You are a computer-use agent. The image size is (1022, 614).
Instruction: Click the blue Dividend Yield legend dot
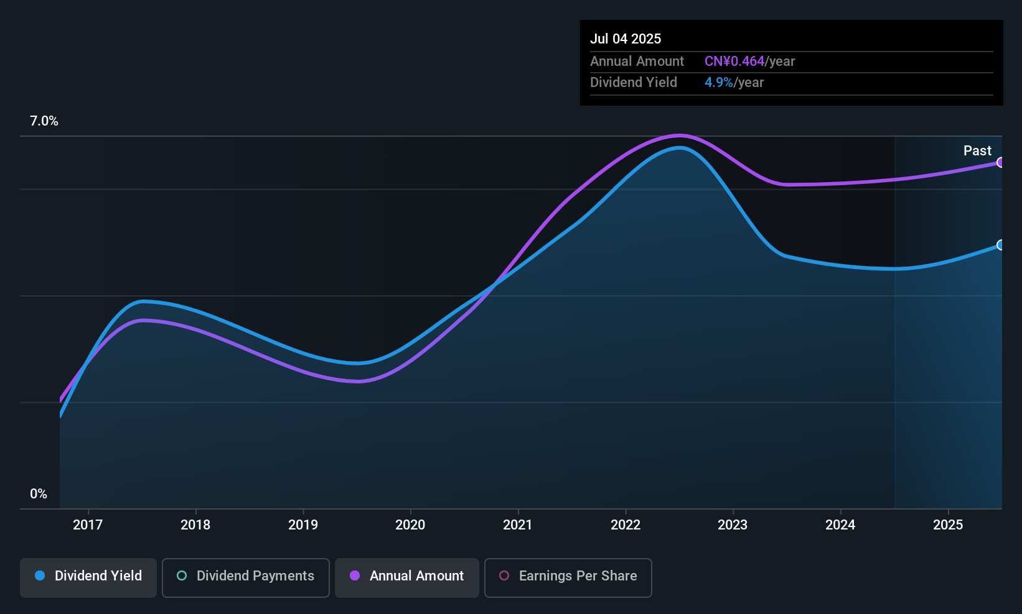point(40,575)
